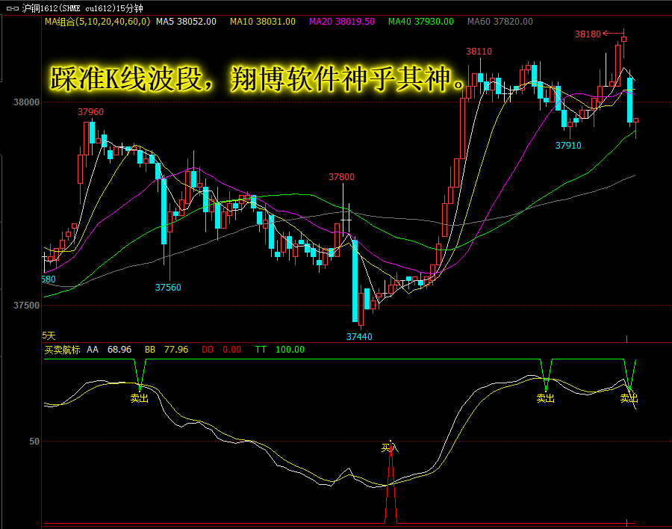Screen dimensions: 672x529
Task: Select the DD 0.00 indicator value
Action: (x=222, y=350)
